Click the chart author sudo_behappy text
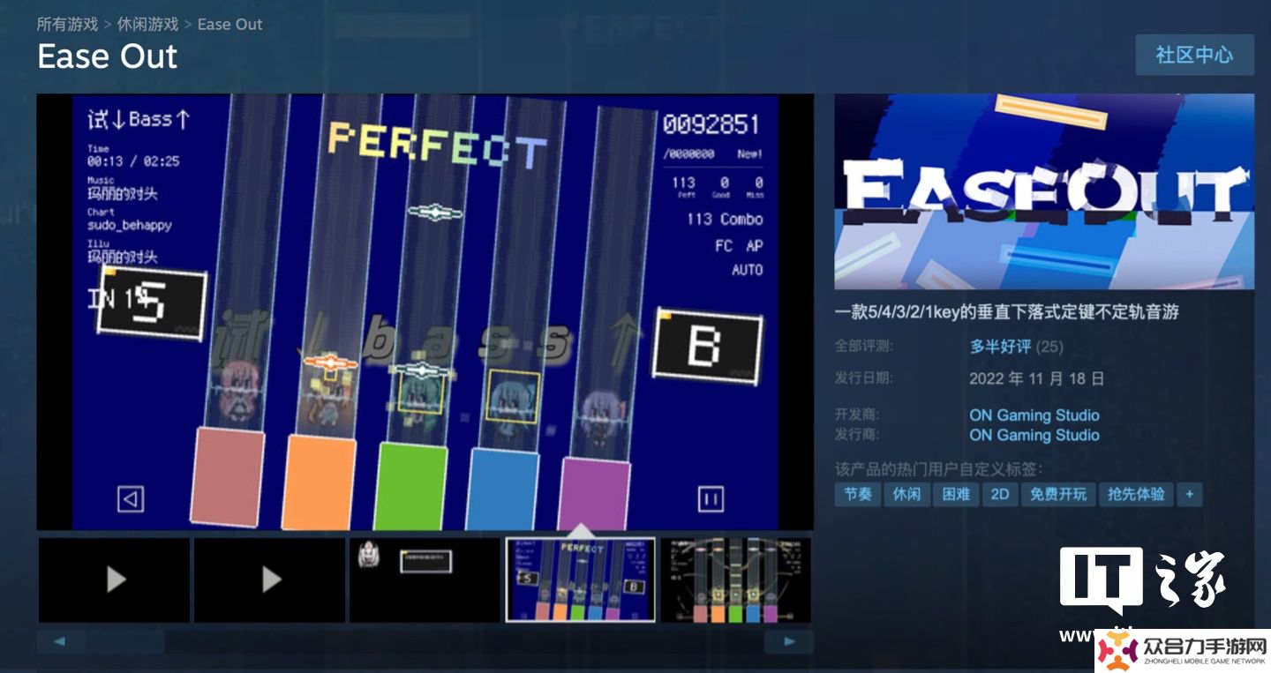1271x673 pixels. click(x=130, y=225)
